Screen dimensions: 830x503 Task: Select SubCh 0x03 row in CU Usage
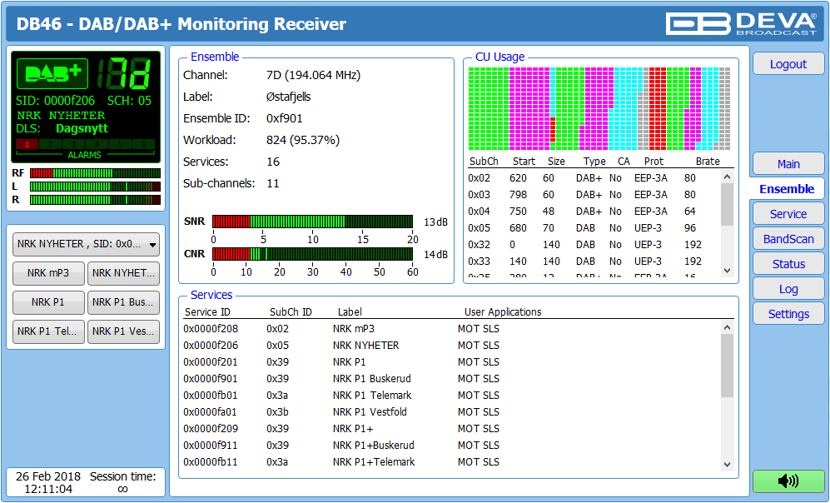(x=593, y=195)
